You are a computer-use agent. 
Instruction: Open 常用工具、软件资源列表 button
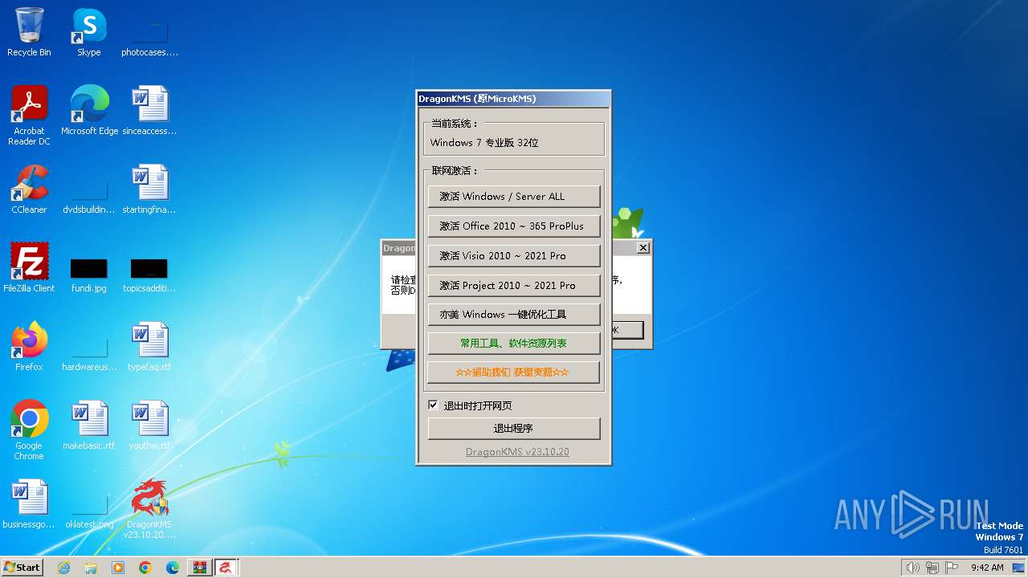(514, 343)
